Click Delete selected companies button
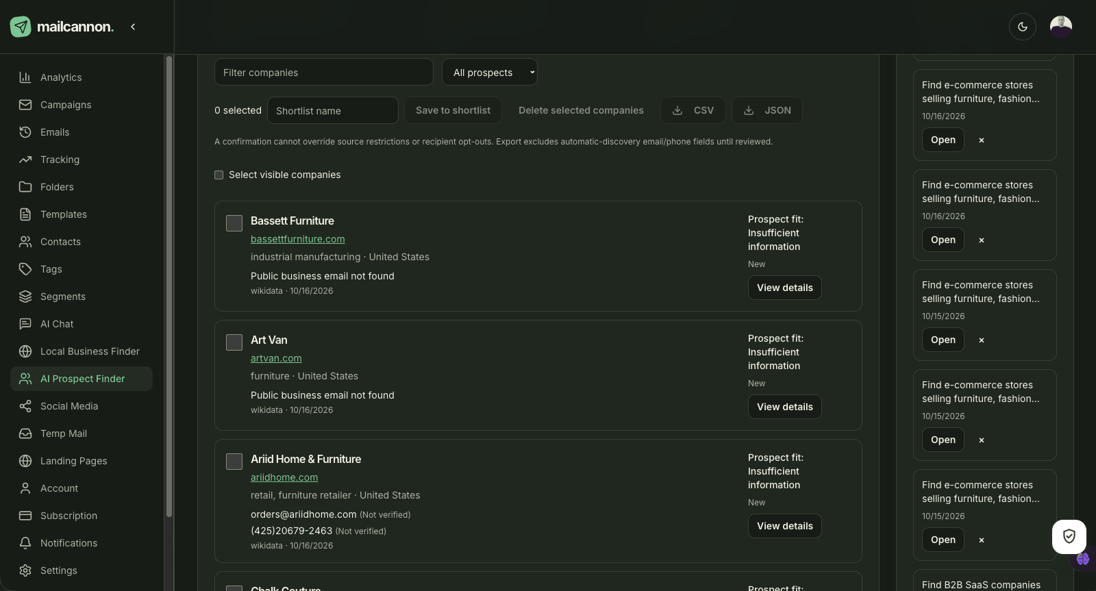 click(x=581, y=110)
